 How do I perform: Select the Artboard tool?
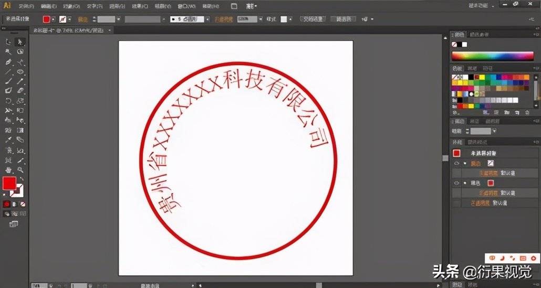tap(8, 160)
